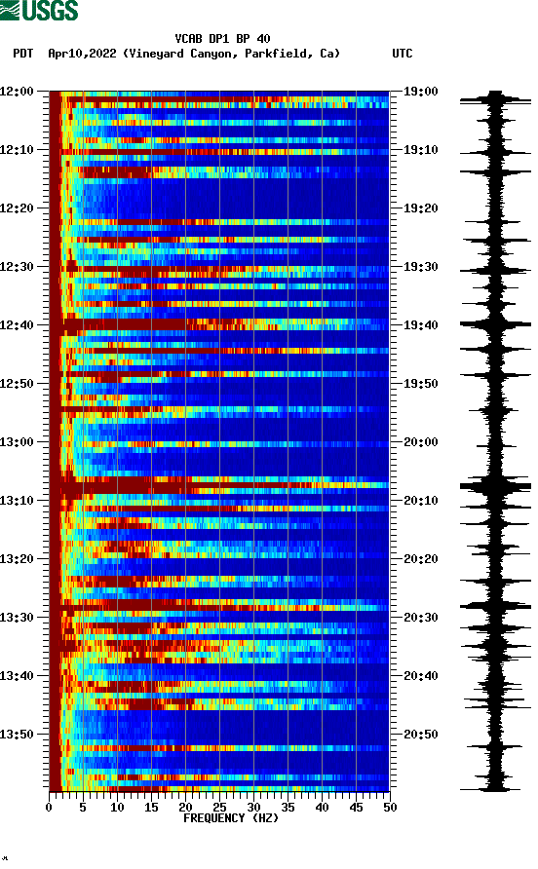Click the 5 Hz frequency tick label
This screenshot has width=538, height=869.
coord(83,808)
